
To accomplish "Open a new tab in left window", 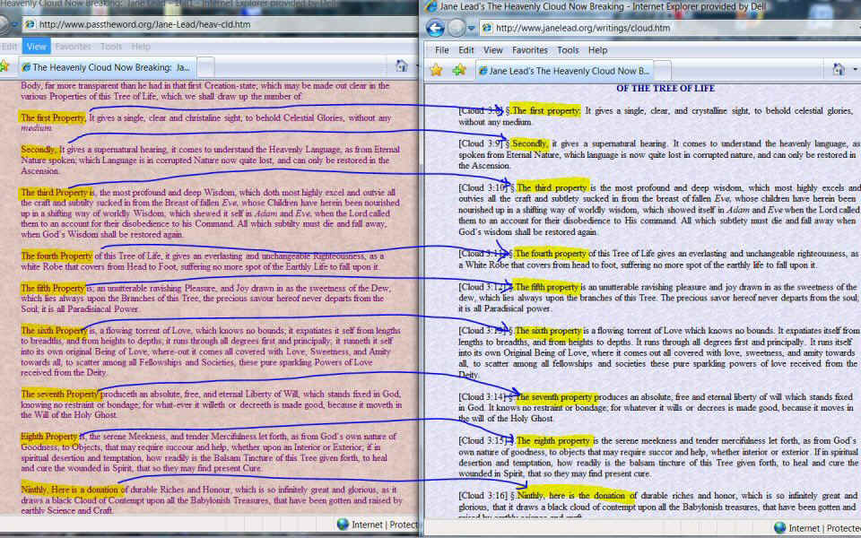I will [205, 67].
